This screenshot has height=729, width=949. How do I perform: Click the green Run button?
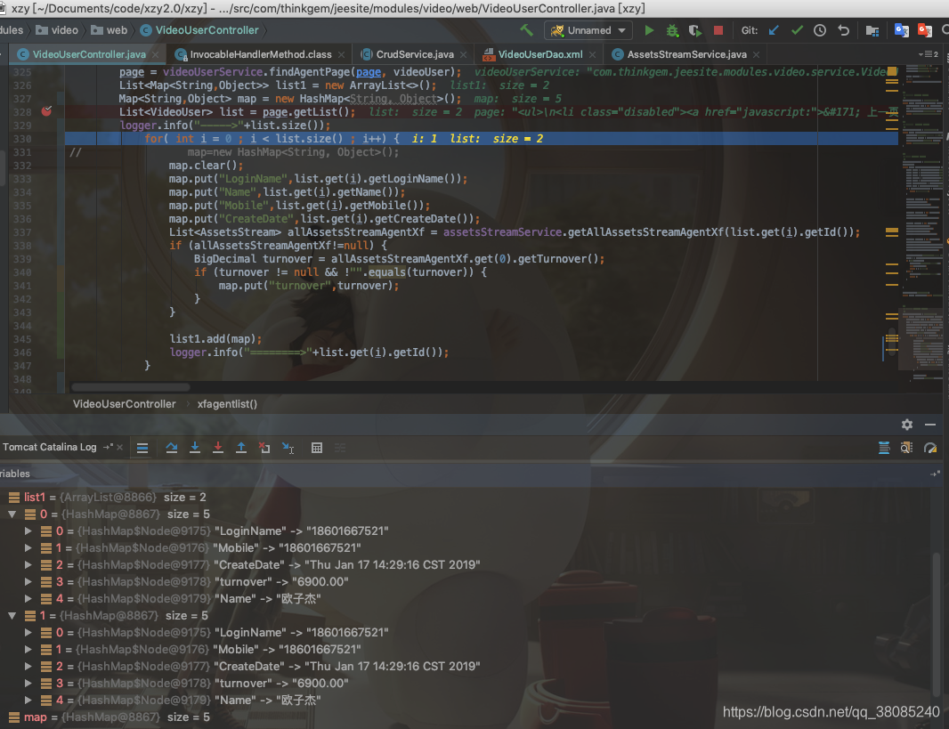click(649, 30)
